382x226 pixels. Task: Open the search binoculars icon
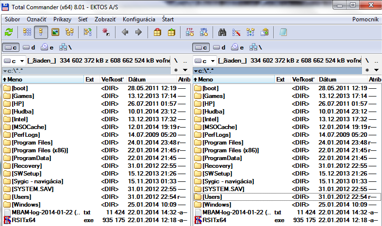pos(222,32)
